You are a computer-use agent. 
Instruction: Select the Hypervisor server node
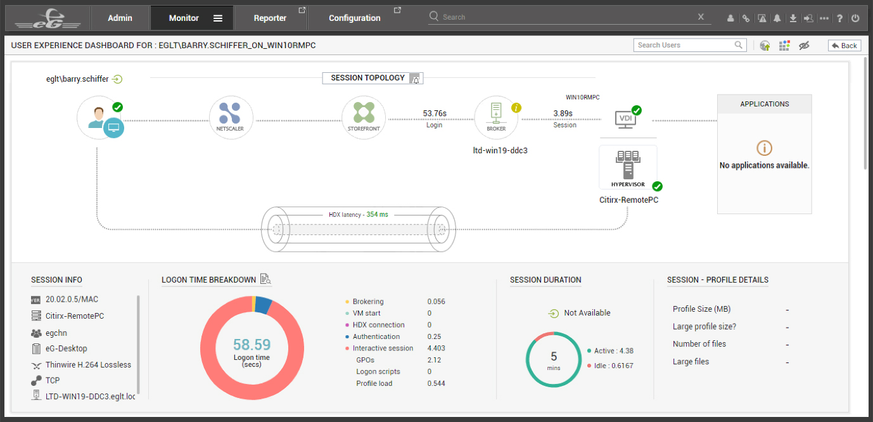pyautogui.click(x=628, y=167)
